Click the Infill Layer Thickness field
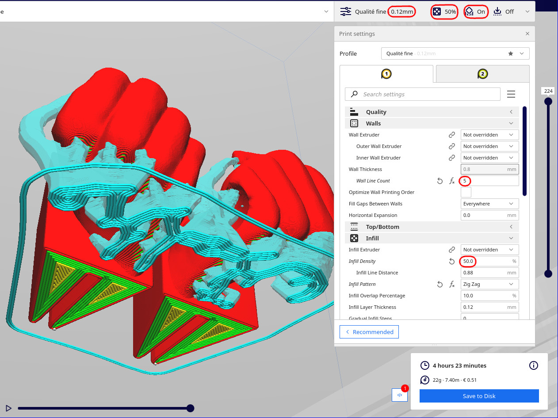 pyautogui.click(x=489, y=307)
